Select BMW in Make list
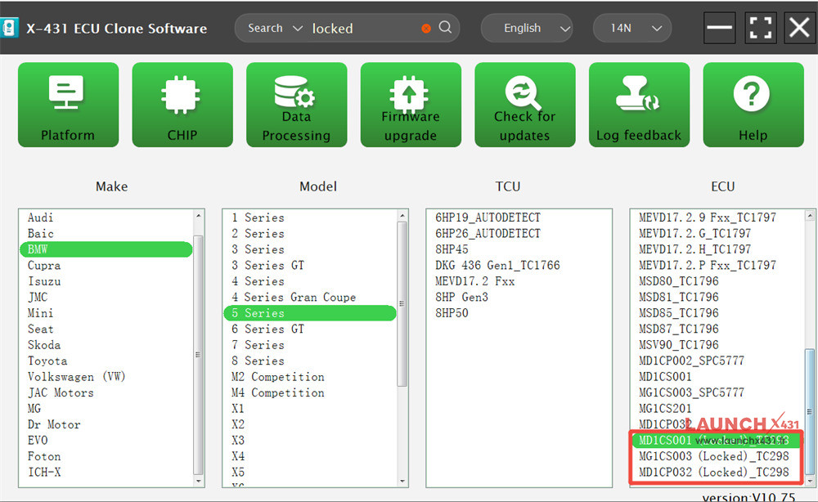 (106, 249)
